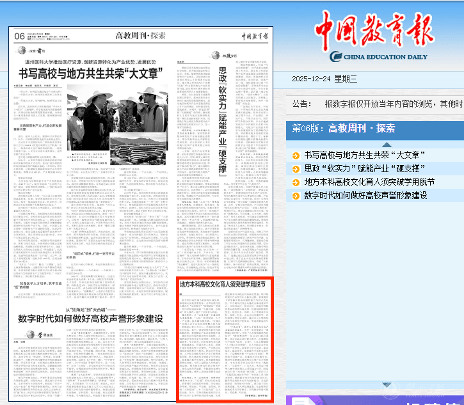
Task: Click the orange arrow icon beside 思政"软实力"赋能产业
Action: (x=296, y=169)
